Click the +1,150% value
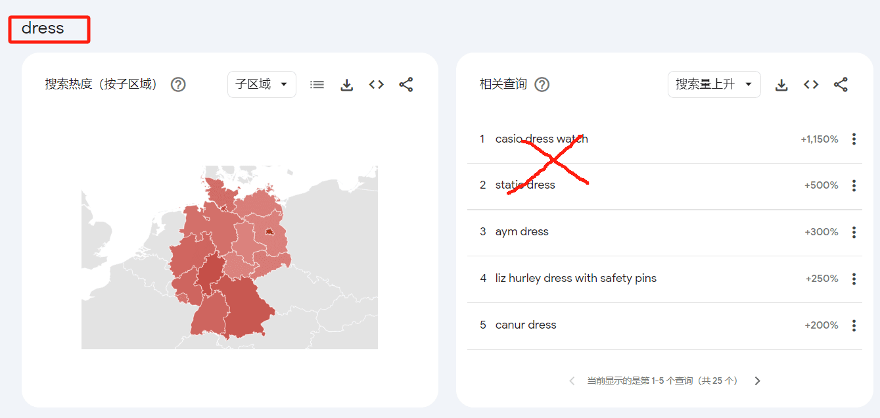 819,139
